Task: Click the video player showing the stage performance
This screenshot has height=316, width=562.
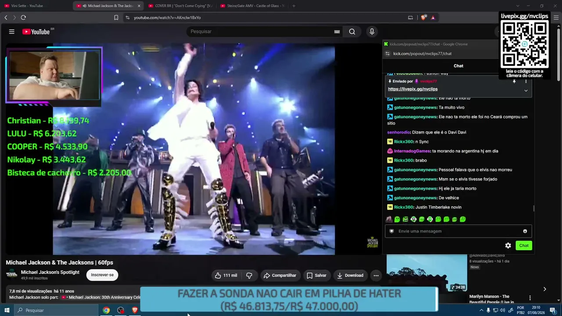Action: coord(194,149)
